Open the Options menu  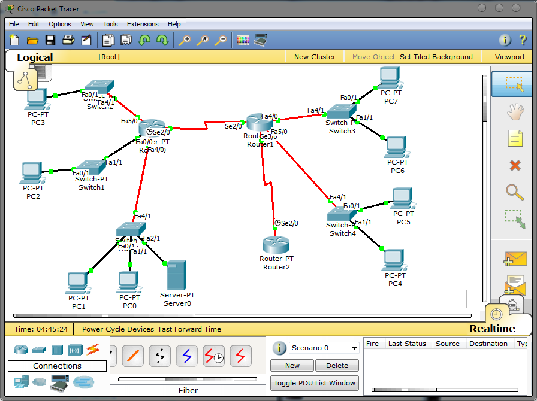click(x=60, y=24)
